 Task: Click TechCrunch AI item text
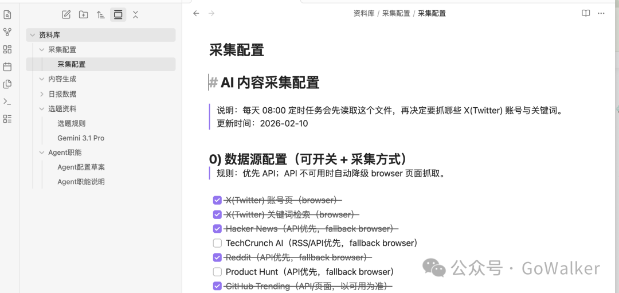click(322, 243)
